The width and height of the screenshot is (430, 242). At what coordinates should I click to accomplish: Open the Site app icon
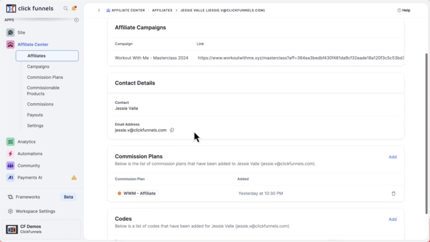click(10, 32)
